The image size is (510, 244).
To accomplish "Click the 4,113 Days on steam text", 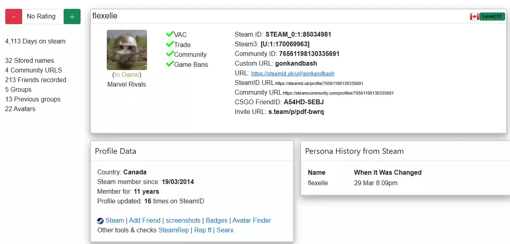I will [35, 41].
